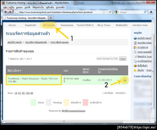The height and width of the screenshot is (130, 157).
Task: Click the page icon in the address bar
Action: 16,12
